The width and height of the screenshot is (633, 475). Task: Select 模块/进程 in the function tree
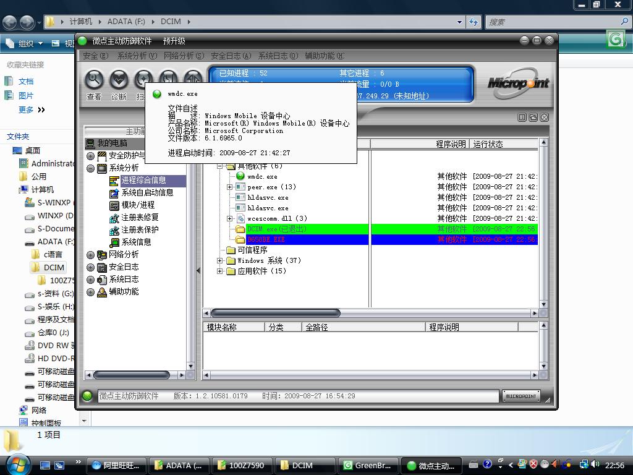138,205
